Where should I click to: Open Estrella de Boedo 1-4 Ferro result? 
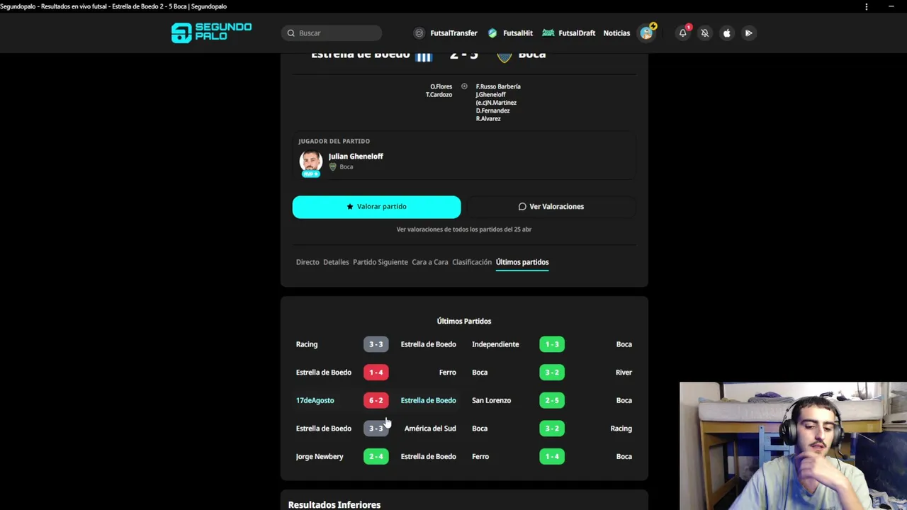click(x=376, y=373)
